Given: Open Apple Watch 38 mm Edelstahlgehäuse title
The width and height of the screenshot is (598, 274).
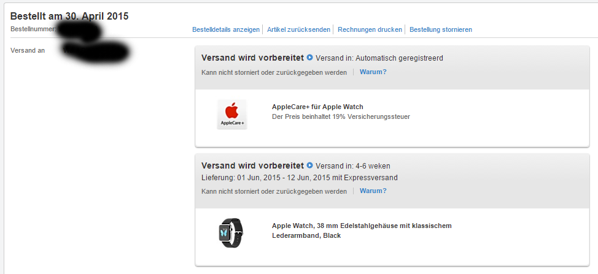Looking at the screenshot, I should tap(362, 230).
